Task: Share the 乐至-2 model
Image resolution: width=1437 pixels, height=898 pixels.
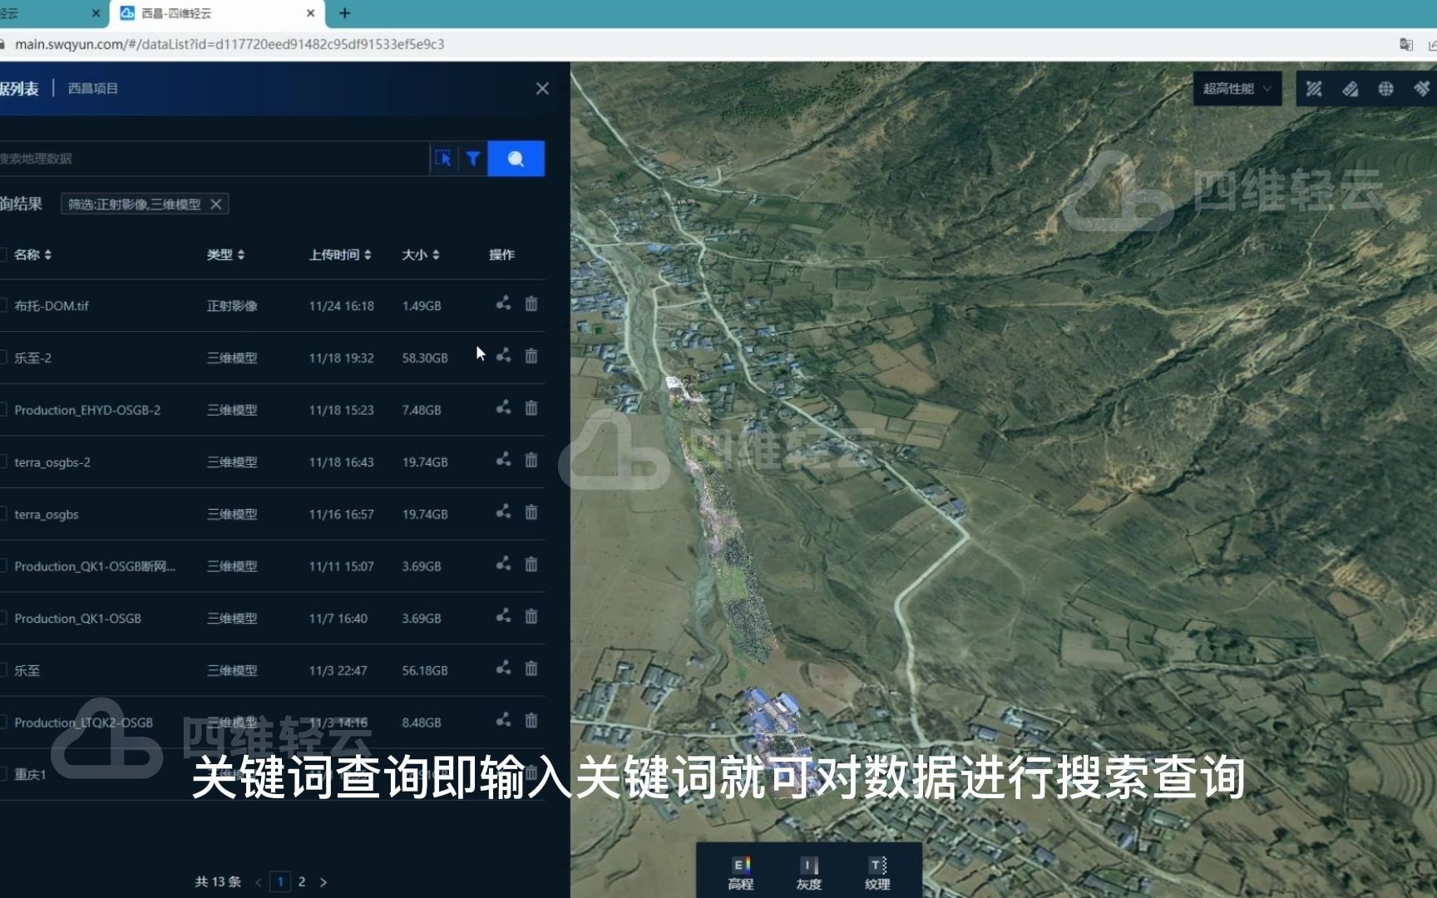Action: pyautogui.click(x=503, y=356)
